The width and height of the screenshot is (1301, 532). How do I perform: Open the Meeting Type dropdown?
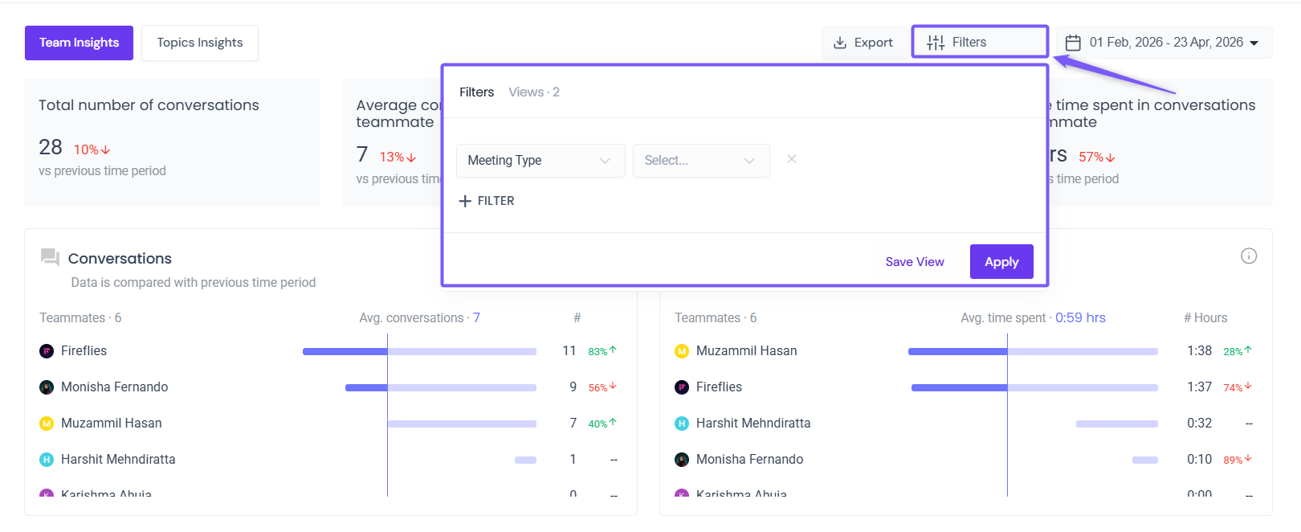click(x=540, y=161)
